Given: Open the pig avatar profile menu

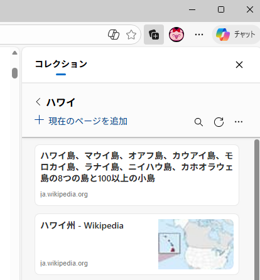Looking at the screenshot, I should 176,35.
